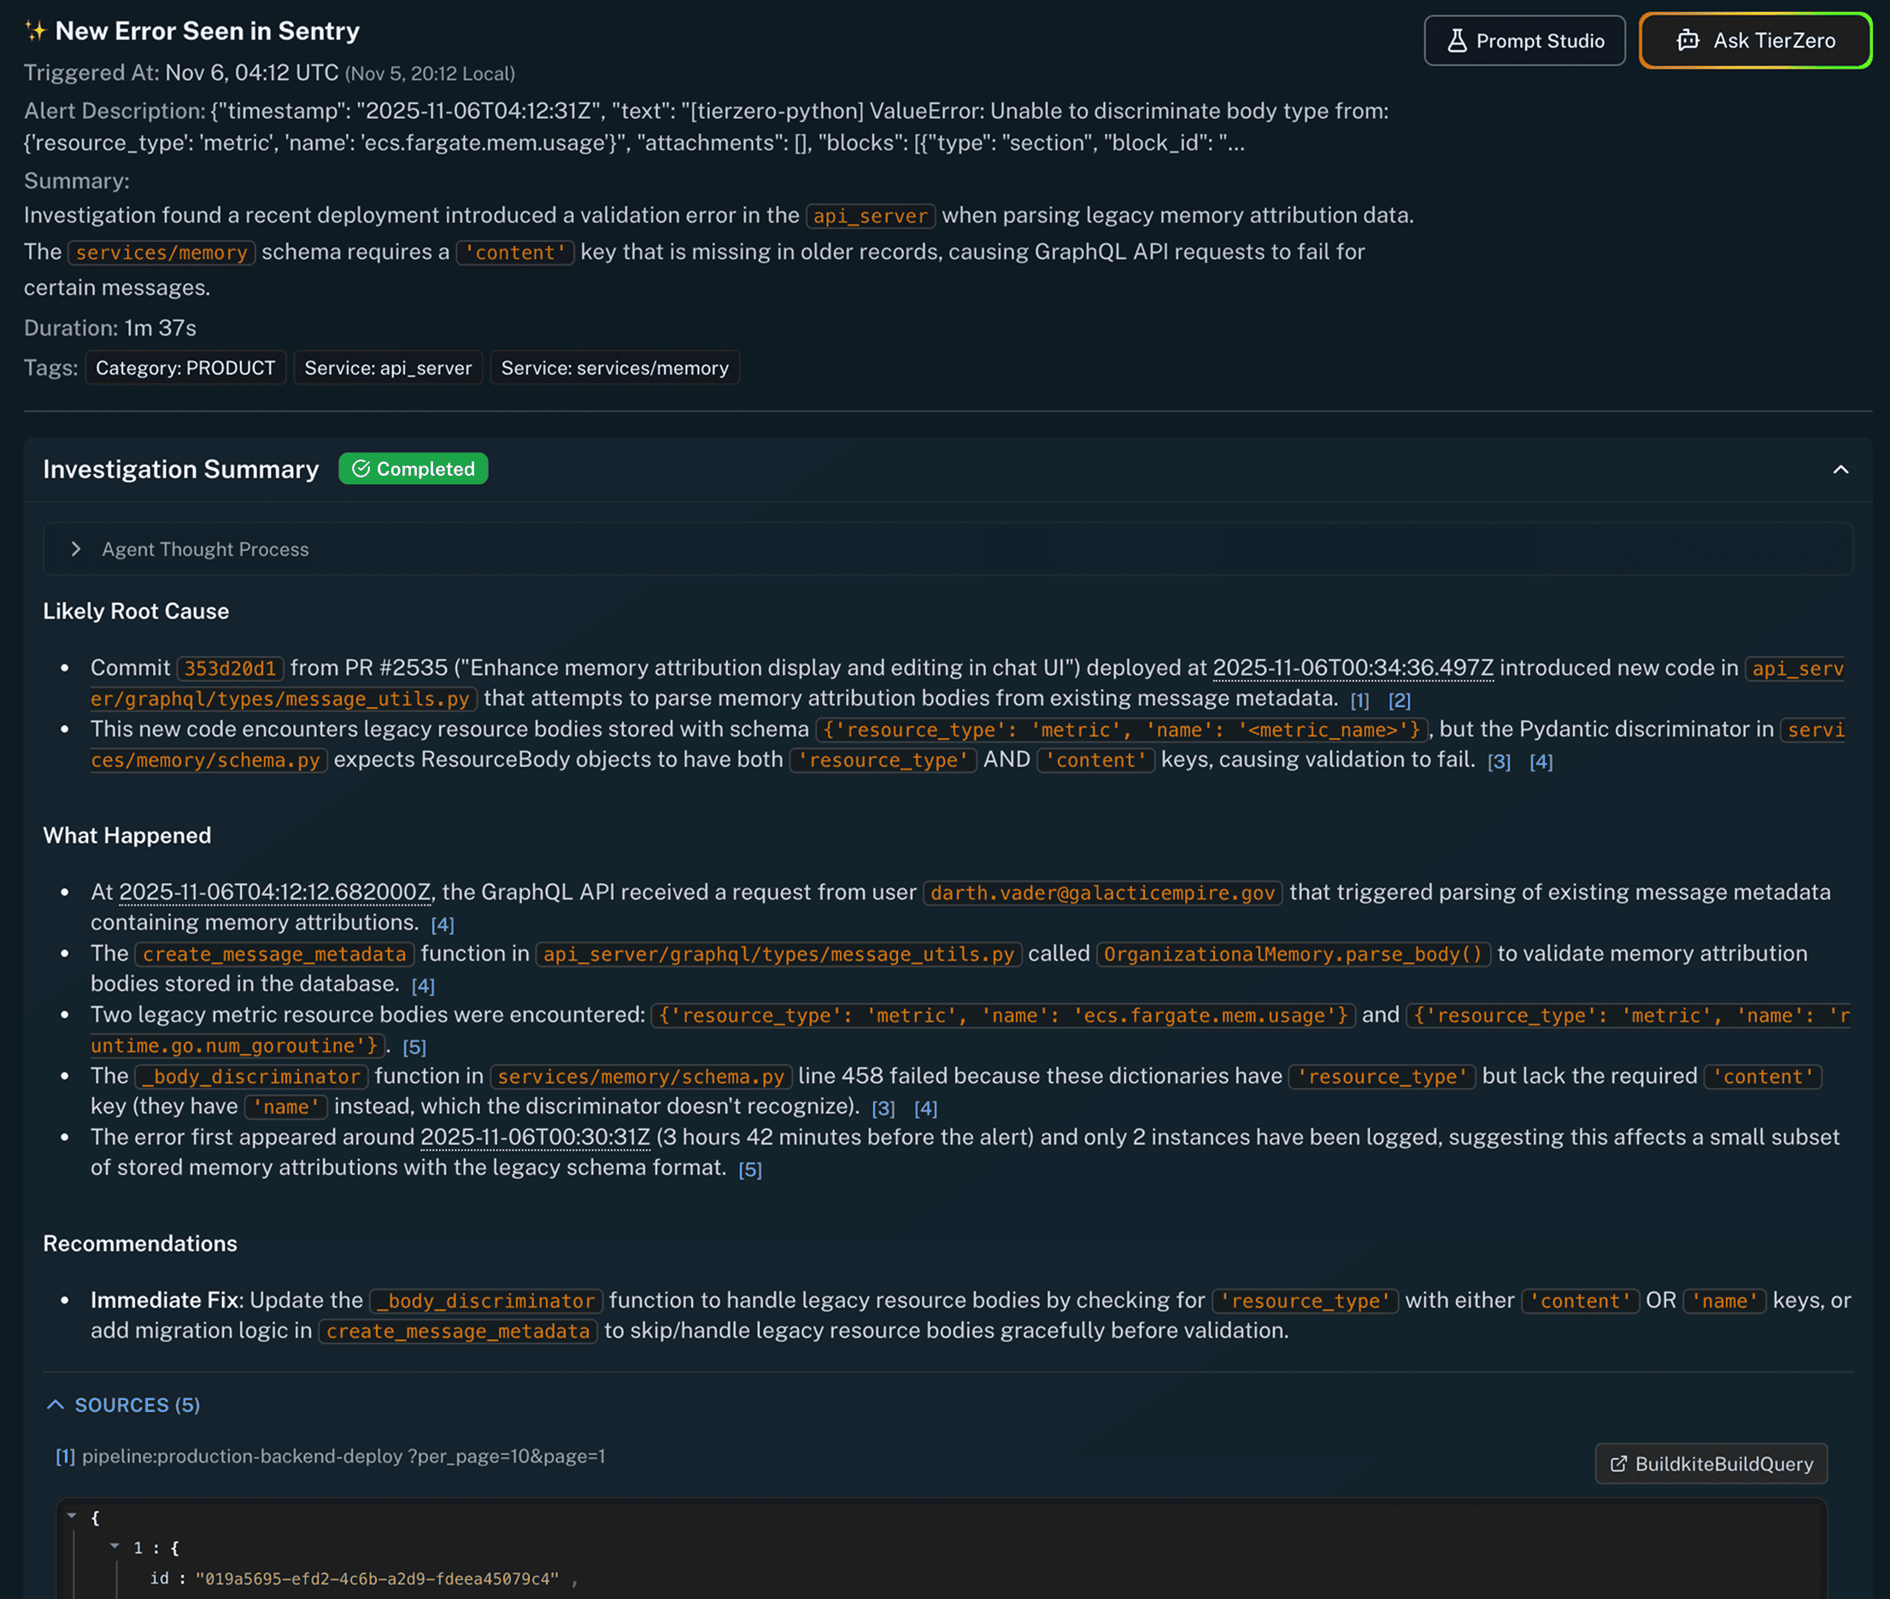The width and height of the screenshot is (1890, 1599).
Task: Click the commit hash 353d20d1 chip
Action: [231, 668]
